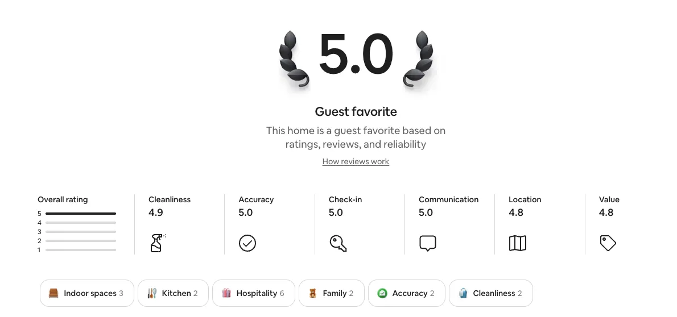Click the Cleanliness spray bottle icon
Screen dimensions: 677x317
click(156, 243)
